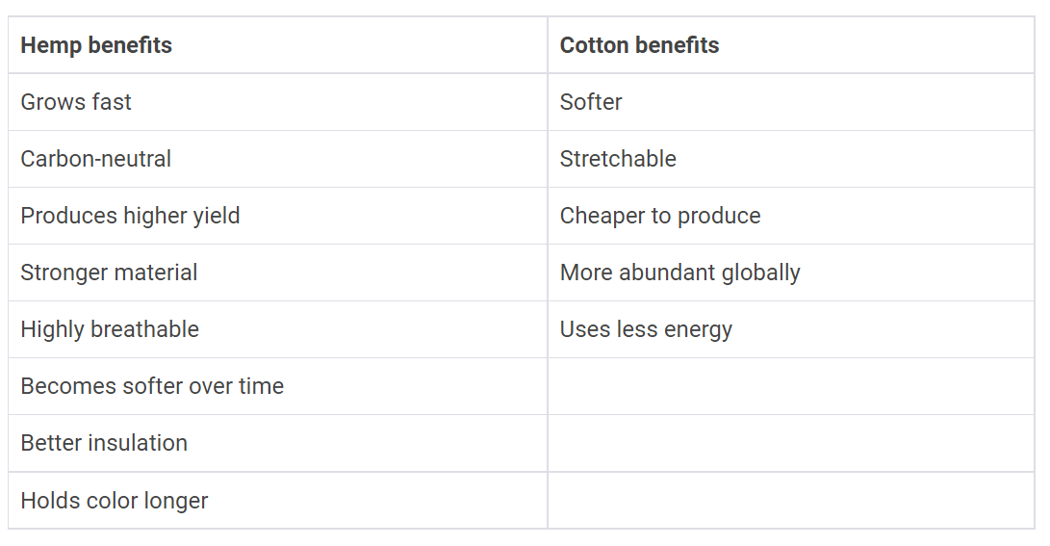The image size is (1050, 546).
Task: Click the 'Stretchable' cell
Action: click(x=618, y=159)
